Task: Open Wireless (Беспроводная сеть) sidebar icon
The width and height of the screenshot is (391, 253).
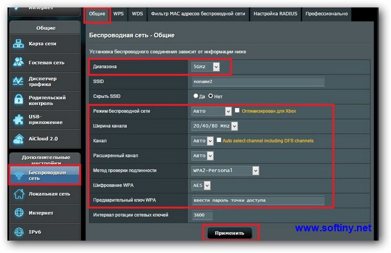Action: [x=19, y=175]
